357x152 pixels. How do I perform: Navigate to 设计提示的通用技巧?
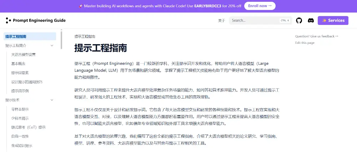coord(27,82)
